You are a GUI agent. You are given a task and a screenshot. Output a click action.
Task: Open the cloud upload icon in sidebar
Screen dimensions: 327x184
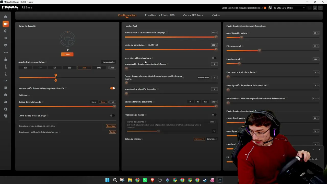click(x=6, y=95)
